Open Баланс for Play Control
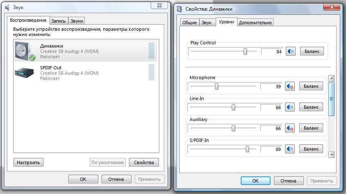346x194 pixels. pyautogui.click(x=312, y=51)
